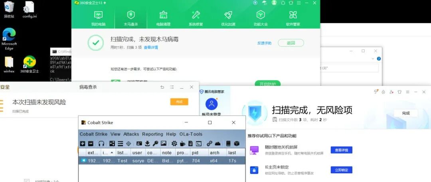Image resolution: width=431 pixels, height=182 pixels.
Task: Open the View menu in Cobalt Strike
Action: [x=115, y=134]
